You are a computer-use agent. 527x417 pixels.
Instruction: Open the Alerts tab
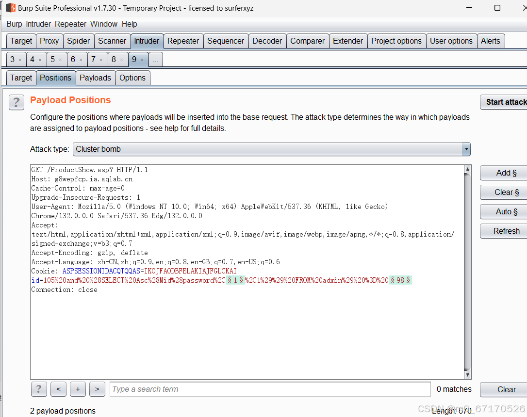click(491, 41)
